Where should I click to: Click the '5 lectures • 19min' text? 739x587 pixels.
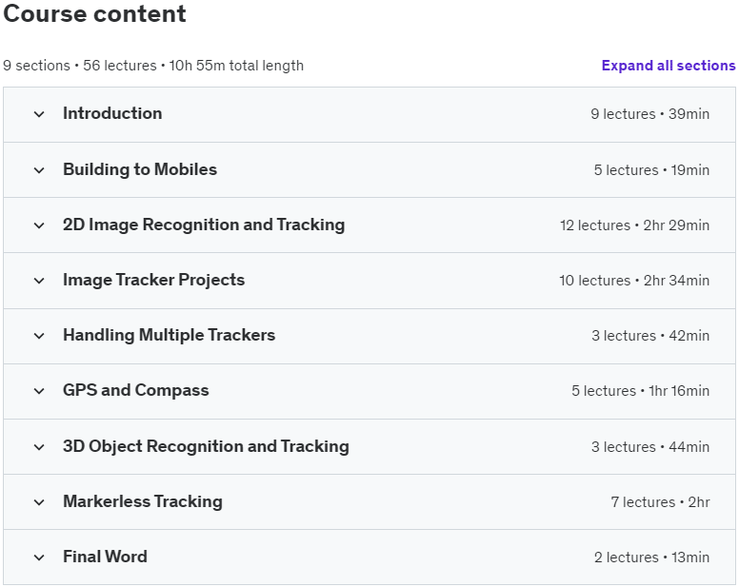pos(651,170)
